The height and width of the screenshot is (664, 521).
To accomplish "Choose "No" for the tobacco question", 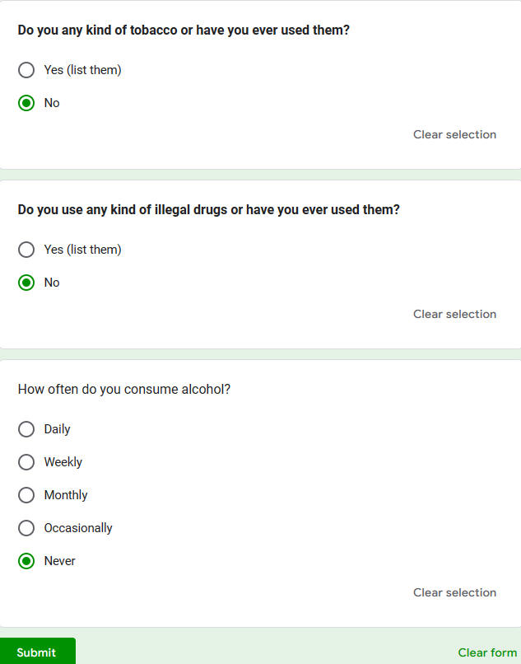I will coord(26,103).
